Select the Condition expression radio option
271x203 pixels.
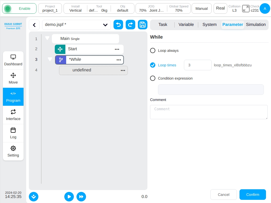coord(153,78)
